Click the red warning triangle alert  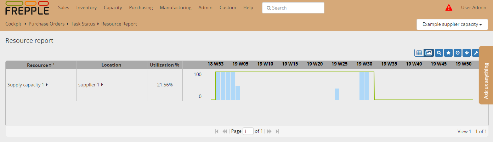[449, 7]
